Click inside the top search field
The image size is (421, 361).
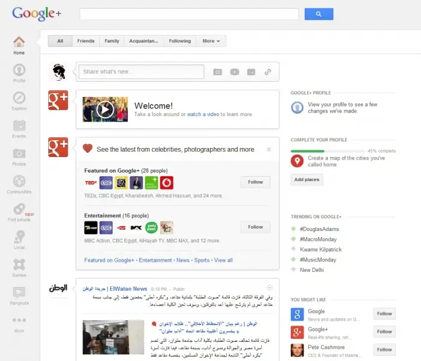point(189,14)
